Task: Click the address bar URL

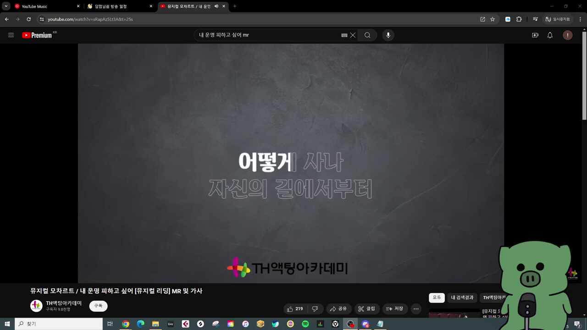Action: pyautogui.click(x=90, y=19)
